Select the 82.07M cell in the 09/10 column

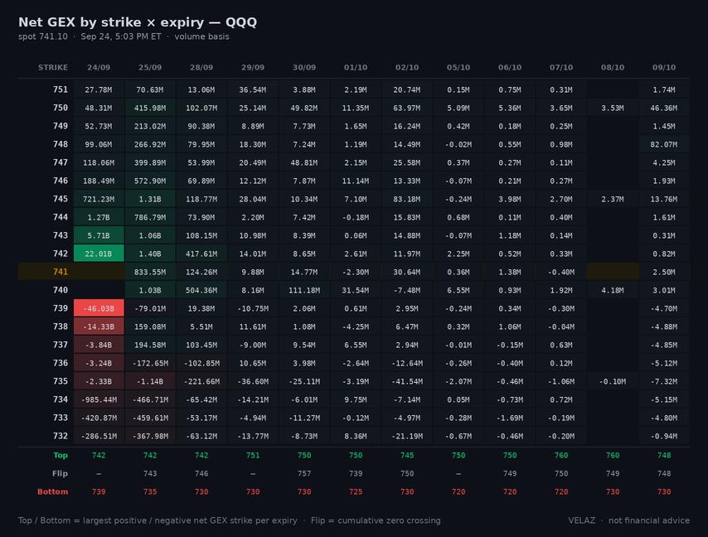(664, 144)
